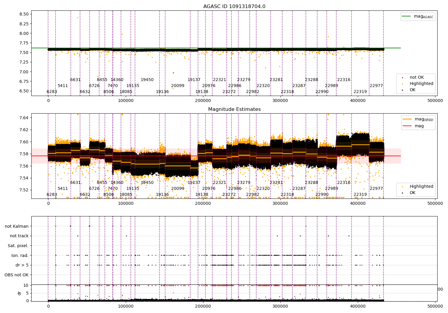The image size is (448, 313).
Task: Click obsid label 23281 in top plot
Action: [276, 80]
